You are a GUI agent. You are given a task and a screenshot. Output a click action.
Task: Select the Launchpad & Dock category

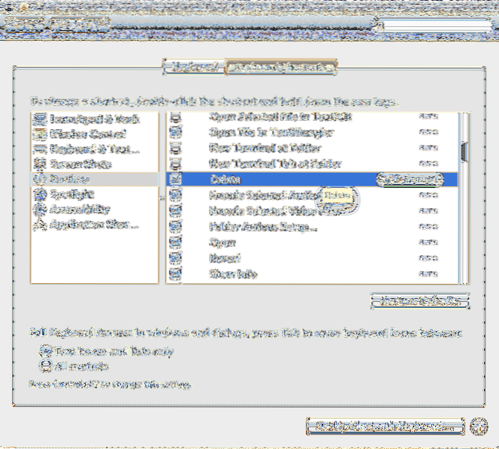coord(84,119)
